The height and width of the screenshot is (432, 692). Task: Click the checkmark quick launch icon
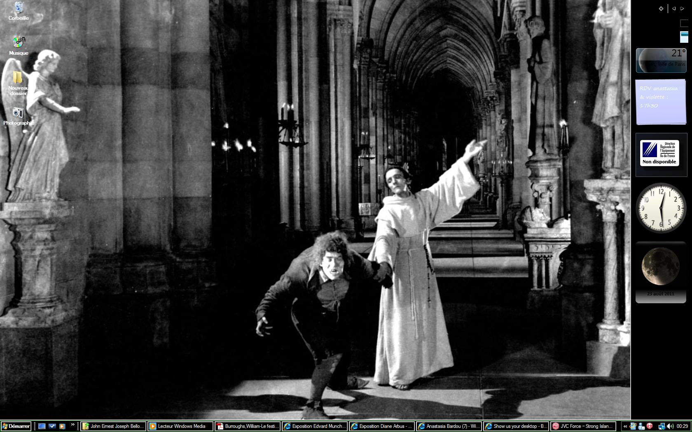coord(52,426)
